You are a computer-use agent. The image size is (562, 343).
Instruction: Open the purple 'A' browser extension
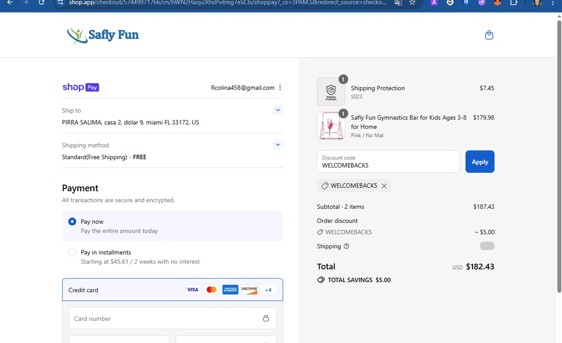[434, 2]
